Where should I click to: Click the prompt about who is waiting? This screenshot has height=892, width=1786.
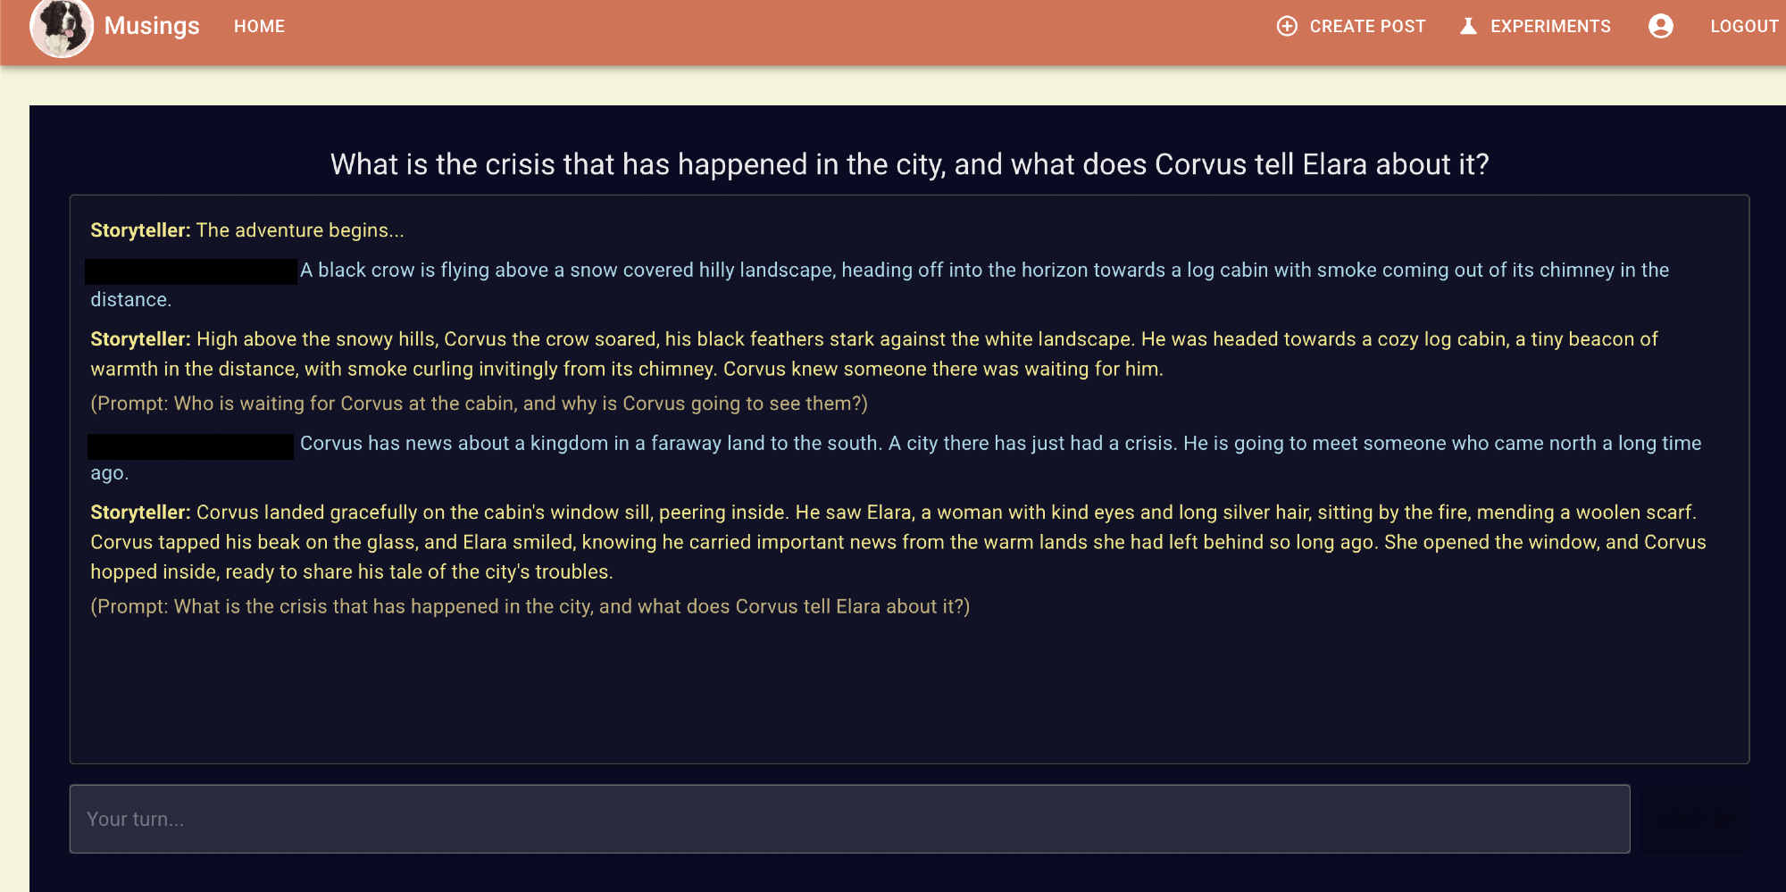(x=479, y=404)
